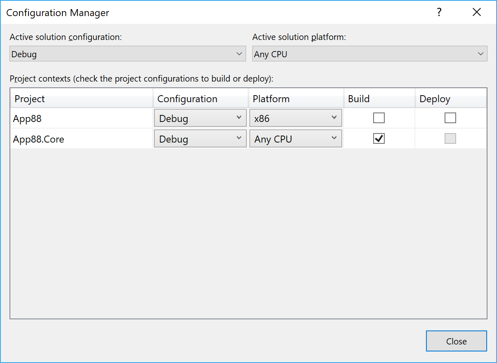The image size is (497, 363).
Task: Click the disabled Deploy checkbox for App88.Core
Action: pos(450,139)
